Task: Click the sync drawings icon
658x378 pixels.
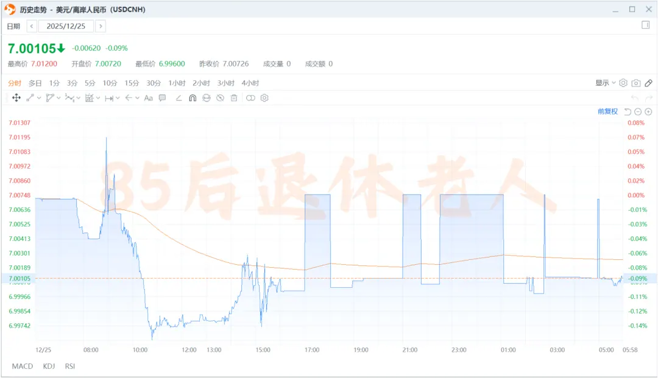Action: pos(207,97)
